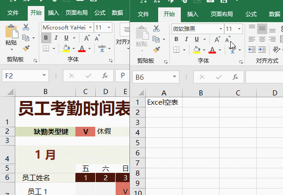The height and width of the screenshot is (195, 283).
Task: Click center align icon in right window
Action: tap(263, 39)
